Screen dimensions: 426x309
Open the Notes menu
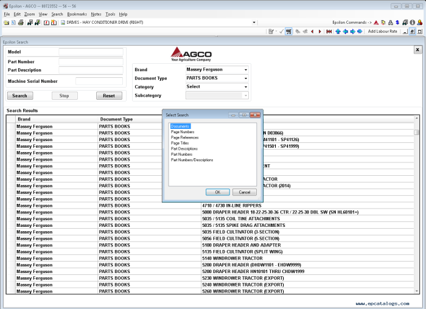coord(96,14)
